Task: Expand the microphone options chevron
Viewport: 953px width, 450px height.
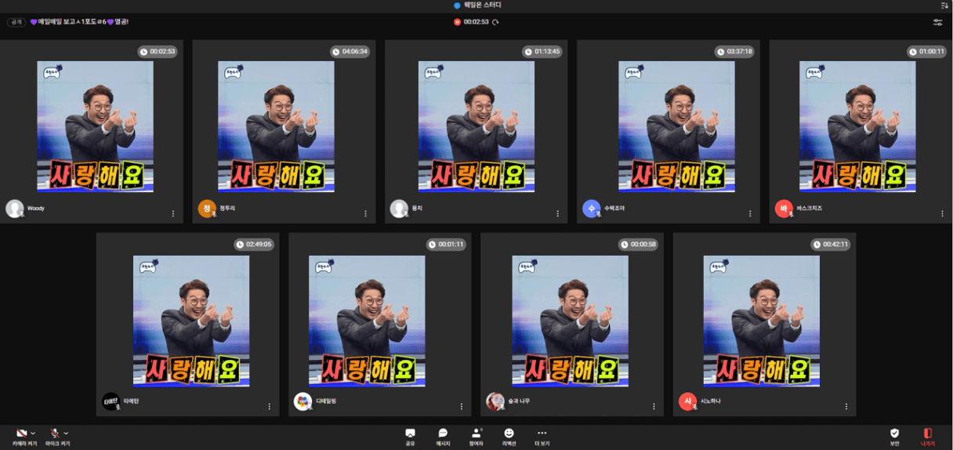Action: [x=66, y=434]
